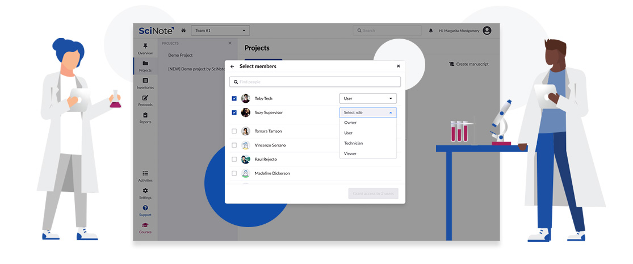This screenshot has width=633, height=264.
Task: Click the name Tamara Tamson
Action: 268,131
